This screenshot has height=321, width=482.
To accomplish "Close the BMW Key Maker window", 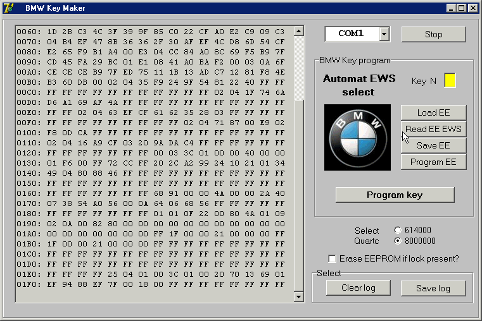I will [x=473, y=8].
